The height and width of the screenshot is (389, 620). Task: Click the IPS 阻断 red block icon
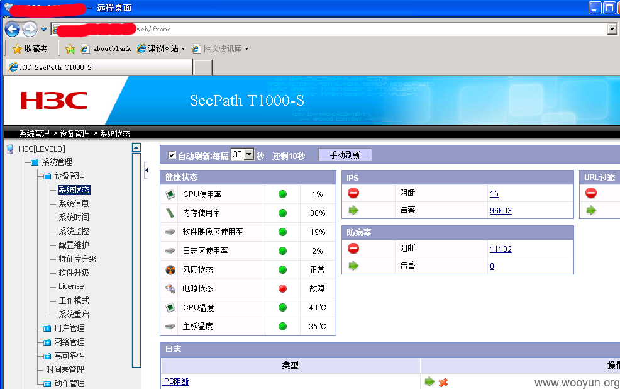[353, 193]
